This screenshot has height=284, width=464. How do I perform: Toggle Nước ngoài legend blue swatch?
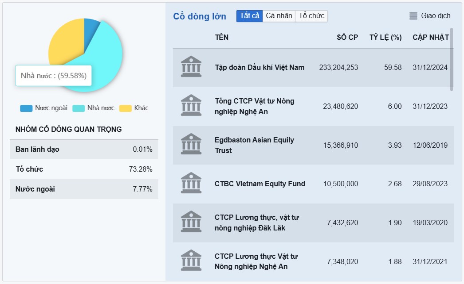26,108
